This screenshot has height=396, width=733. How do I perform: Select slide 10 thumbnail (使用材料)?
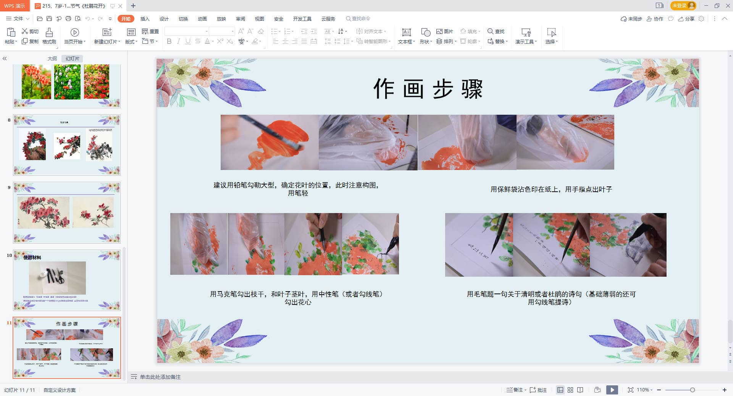(x=67, y=280)
